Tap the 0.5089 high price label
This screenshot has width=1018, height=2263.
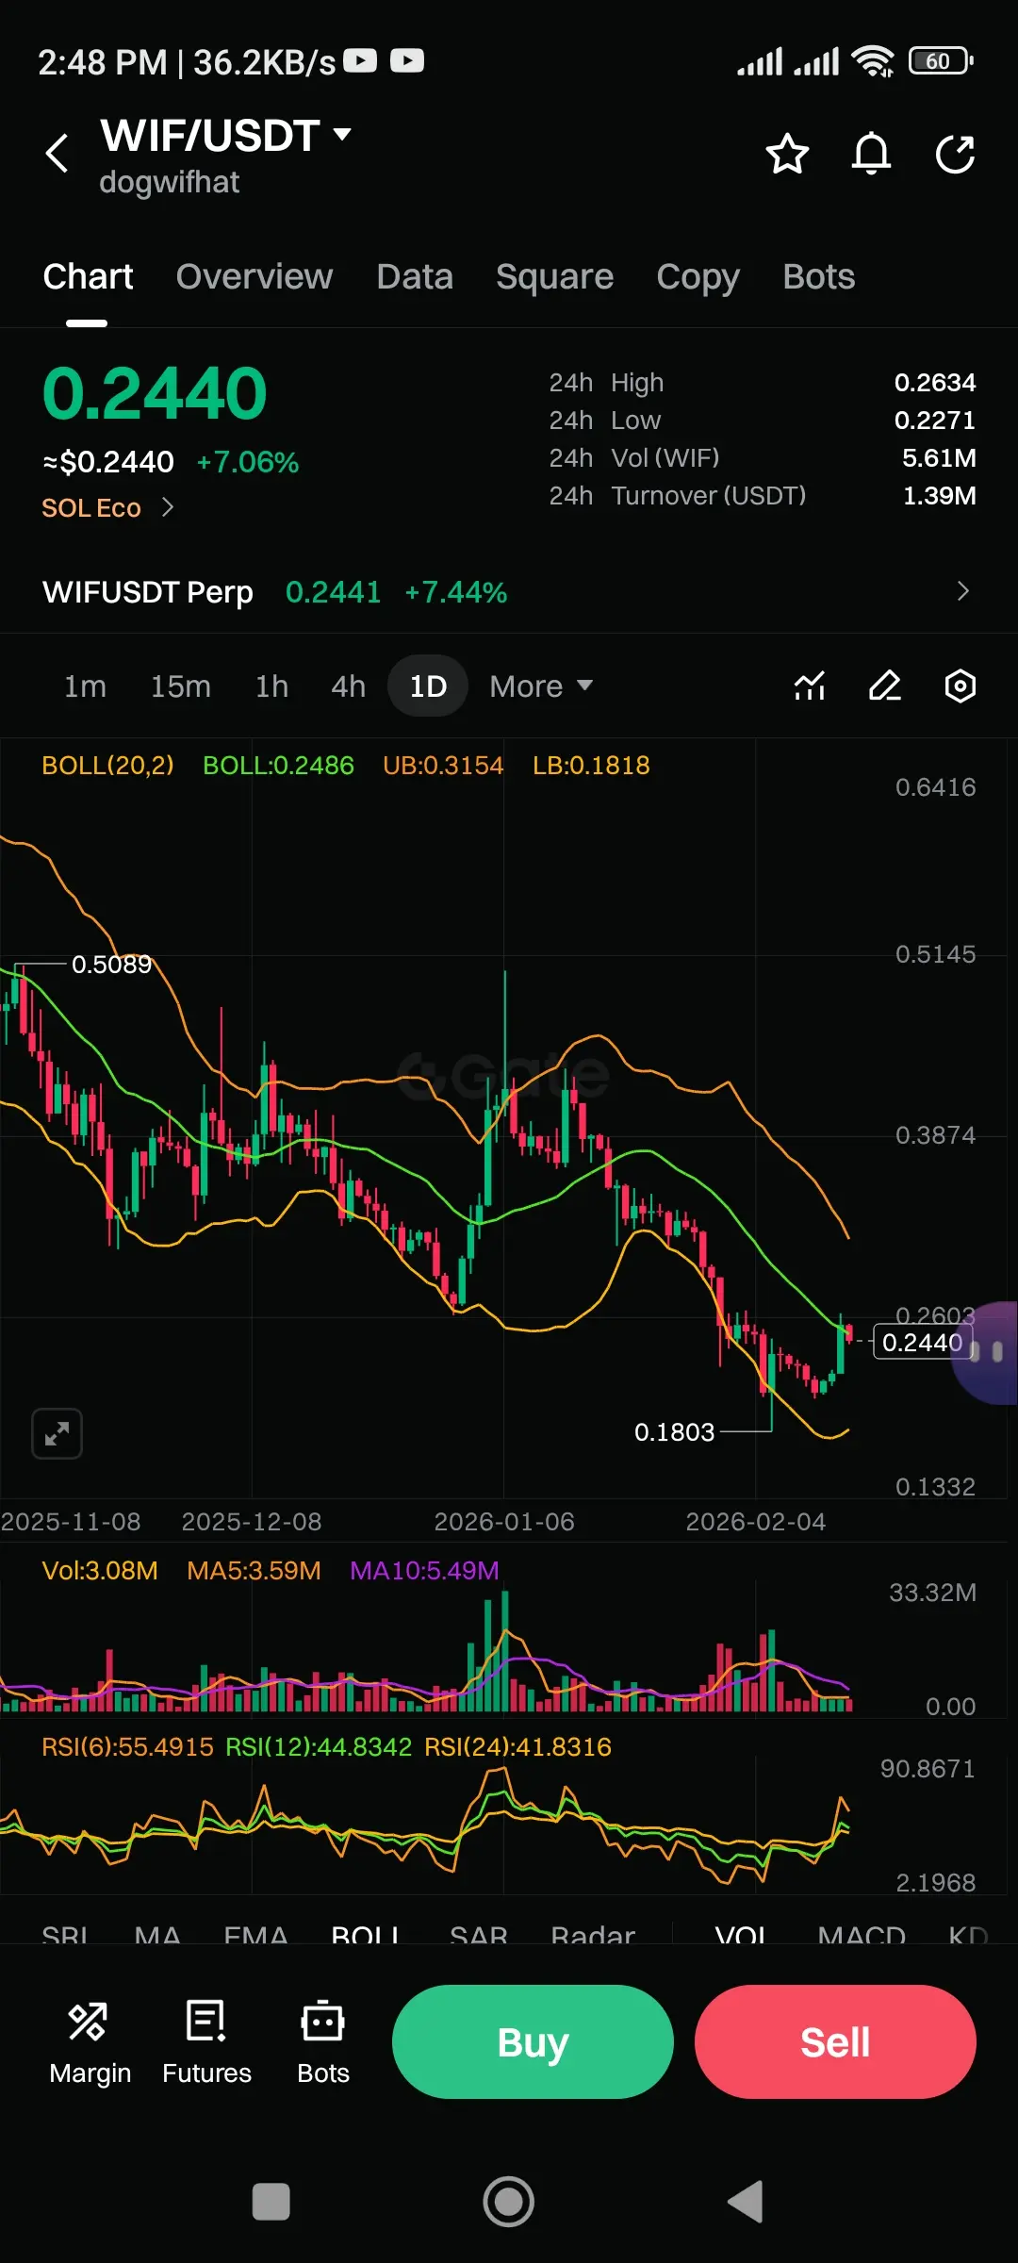[x=111, y=964]
